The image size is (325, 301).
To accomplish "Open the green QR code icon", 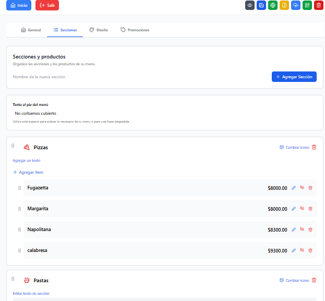I will 307,5.
